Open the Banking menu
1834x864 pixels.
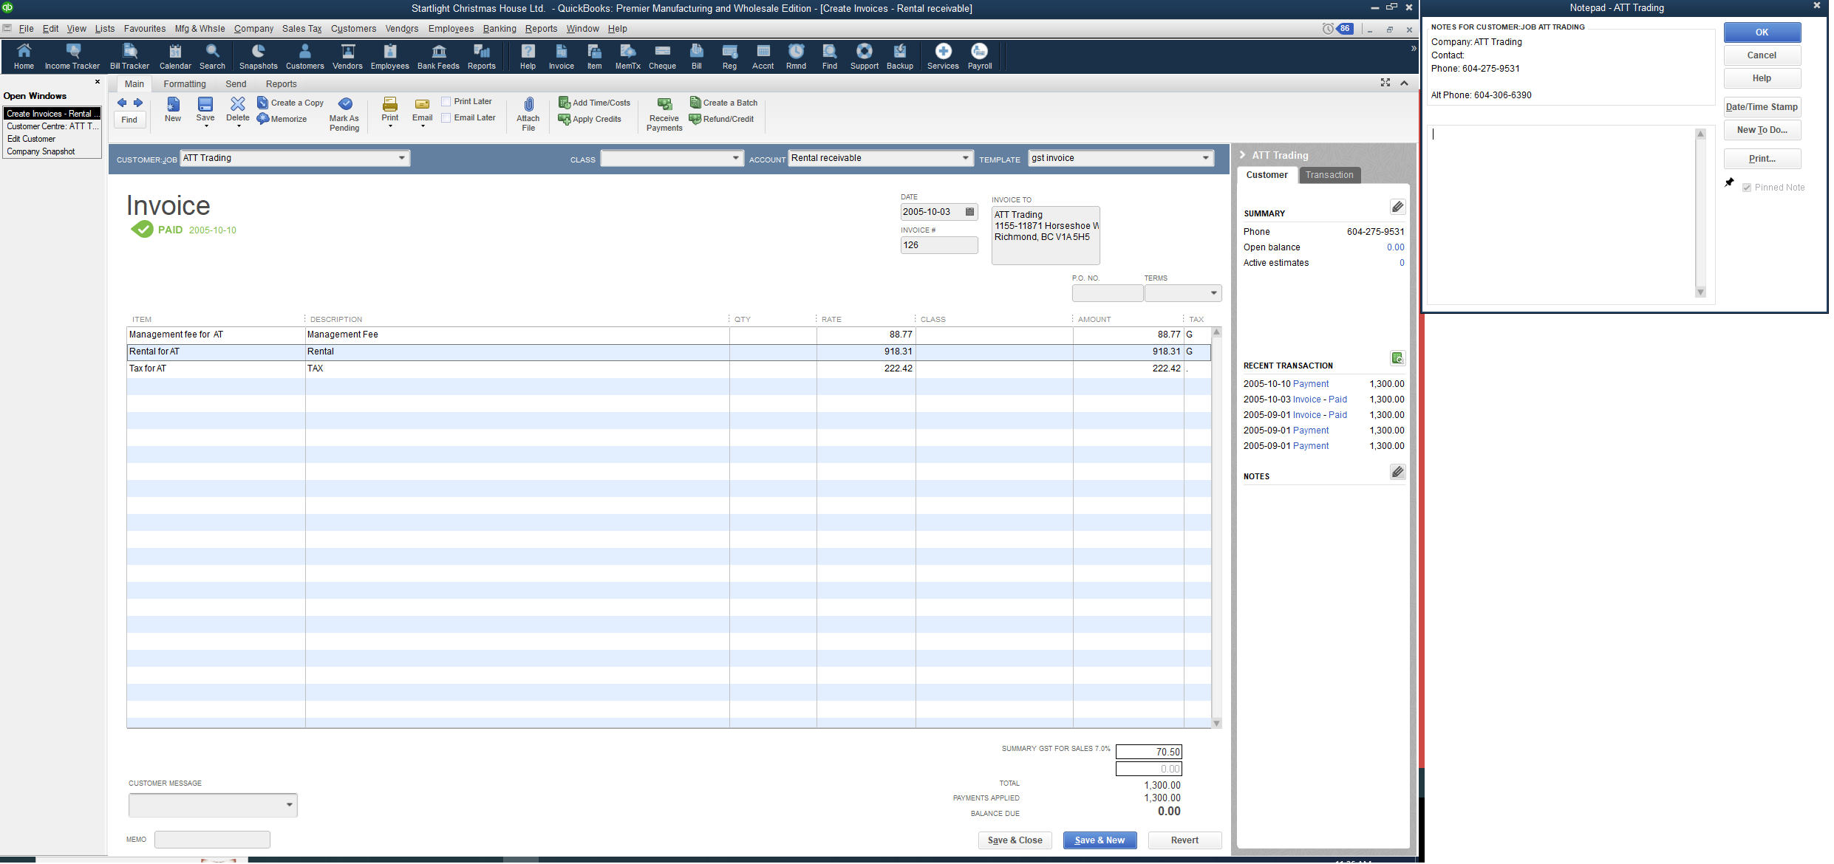point(499,29)
